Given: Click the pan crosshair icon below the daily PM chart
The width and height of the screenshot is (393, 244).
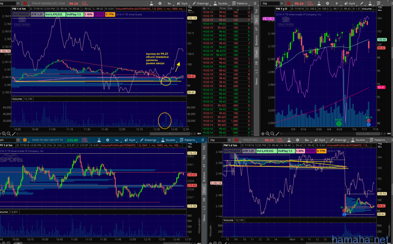Looking at the screenshot, I should click(x=263, y=134).
